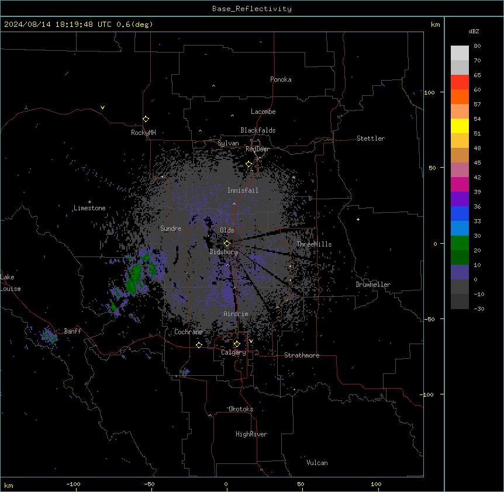Pick the red swatch in the dBZ legend

(x=460, y=82)
